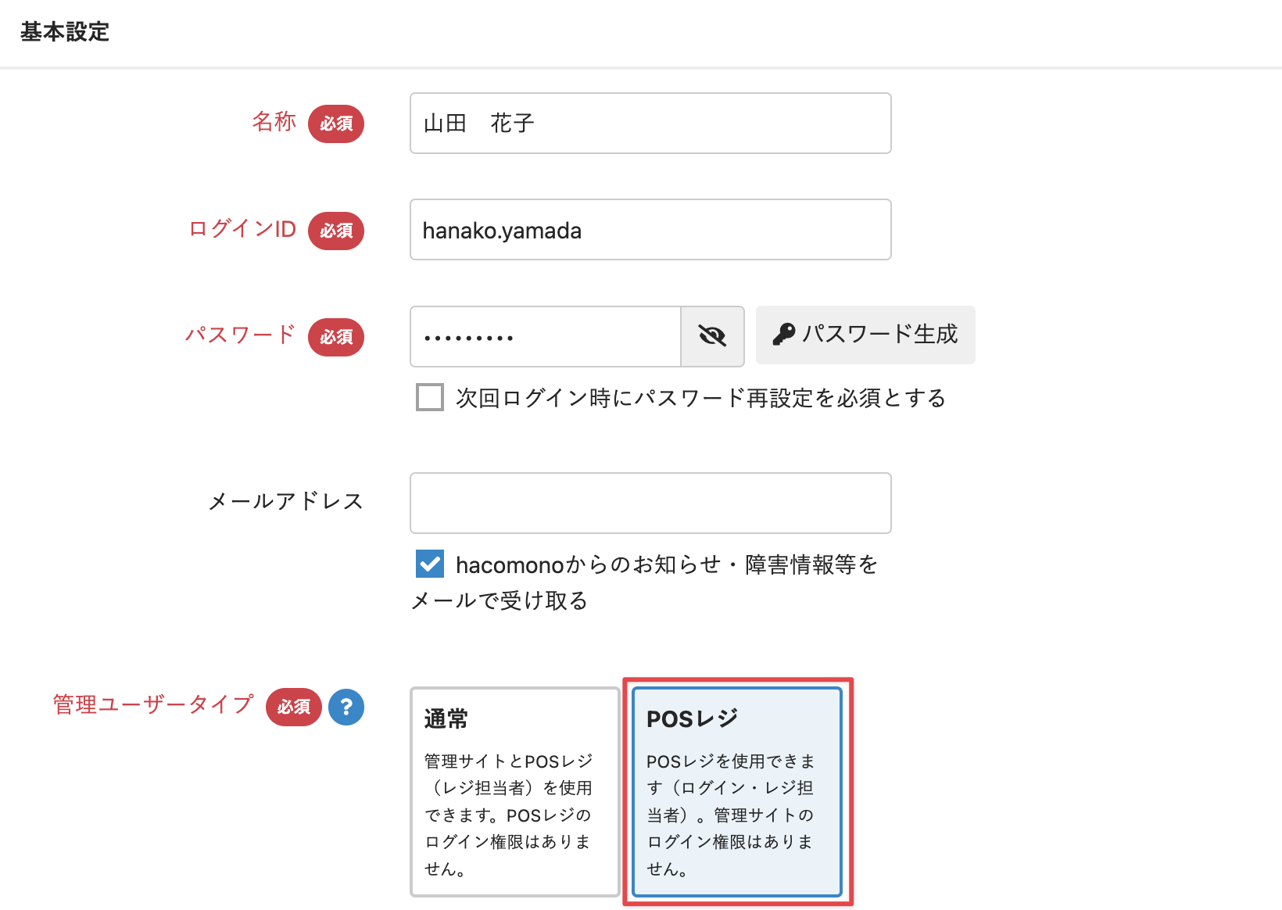Click the 必須 badge beside パスワード
The width and height of the screenshot is (1282, 910).
point(336,337)
